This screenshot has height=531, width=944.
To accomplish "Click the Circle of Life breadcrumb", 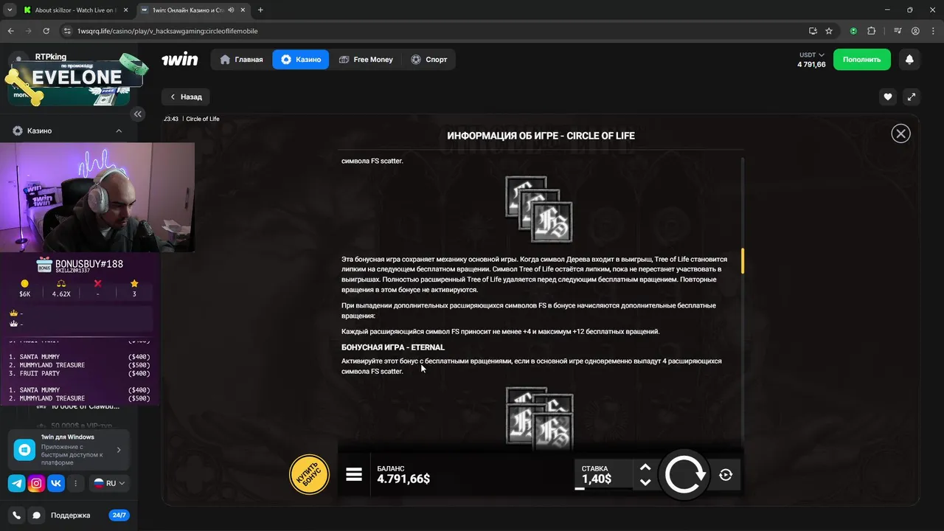I will [x=203, y=119].
